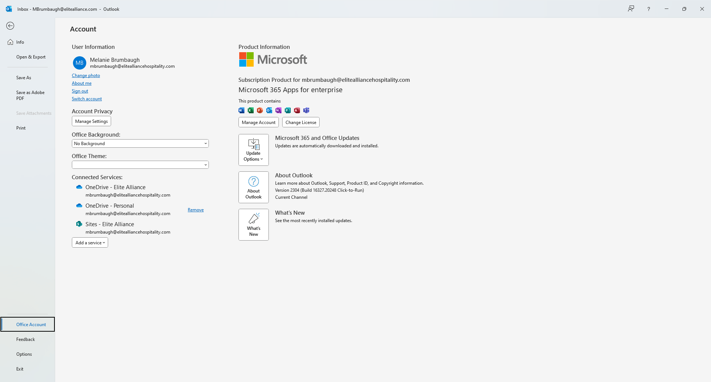Click the PowerPoint app icon
This screenshot has width=711, height=382.
click(260, 110)
